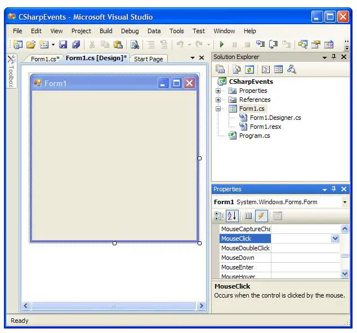Click the Open File folder icon
This screenshot has width=357, height=333.
coord(31,44)
